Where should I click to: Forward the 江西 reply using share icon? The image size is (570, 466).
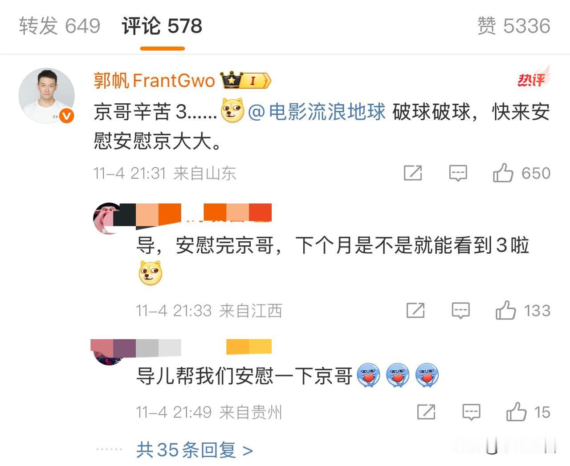pos(415,310)
